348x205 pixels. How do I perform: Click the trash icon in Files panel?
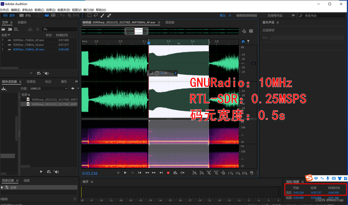(38, 29)
